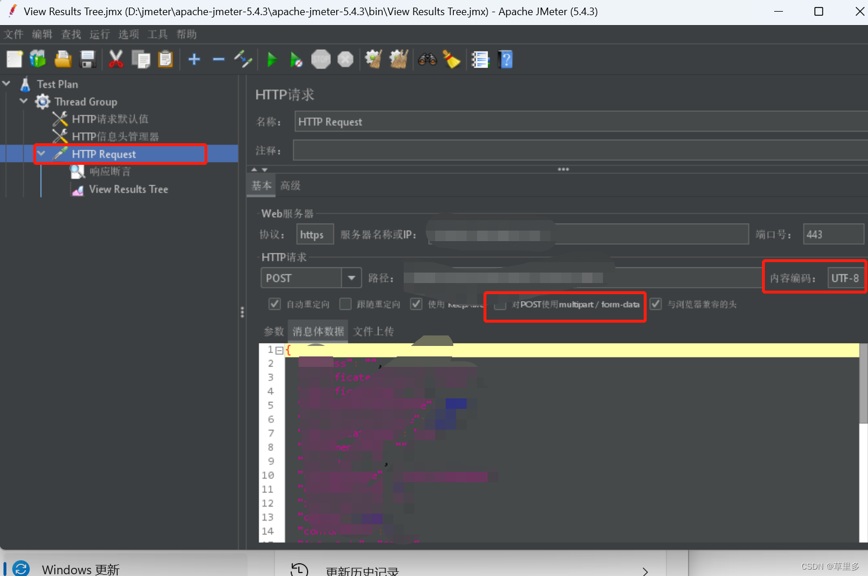Click the minus Collapse All icon
Screen dimensions: 868x576
(x=218, y=59)
